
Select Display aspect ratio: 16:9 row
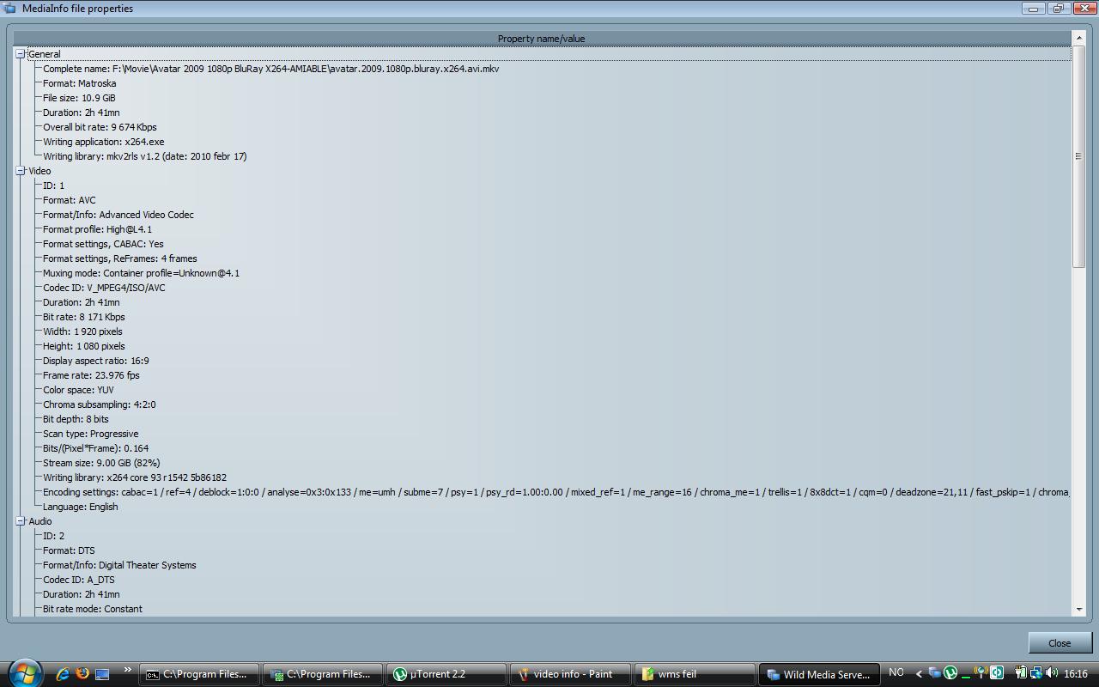point(96,361)
